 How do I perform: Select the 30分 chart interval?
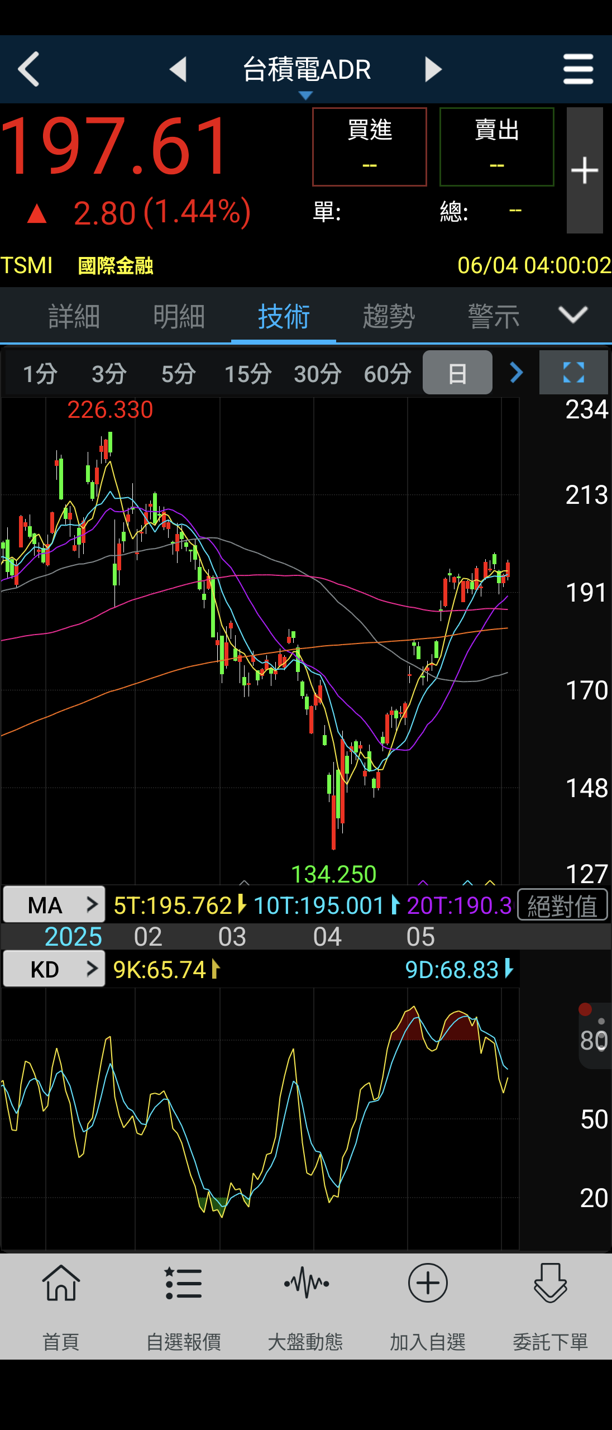pos(318,373)
